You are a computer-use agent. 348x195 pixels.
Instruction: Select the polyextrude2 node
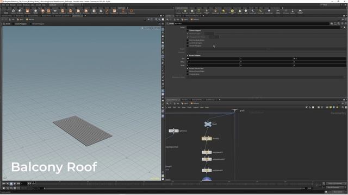207,159
